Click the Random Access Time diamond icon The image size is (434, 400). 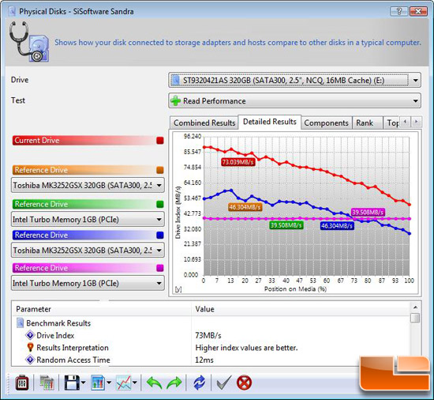(30, 360)
